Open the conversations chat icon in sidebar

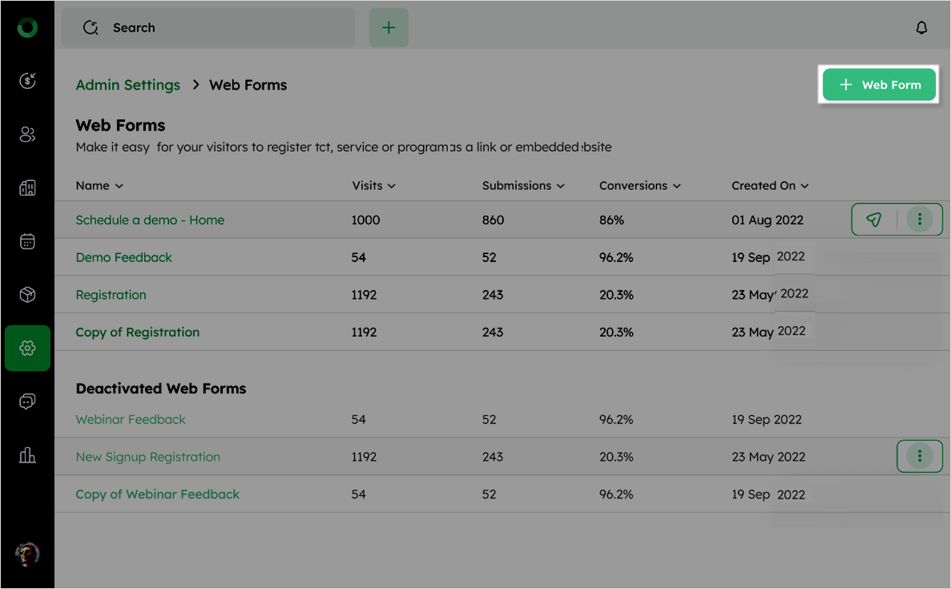click(x=27, y=402)
